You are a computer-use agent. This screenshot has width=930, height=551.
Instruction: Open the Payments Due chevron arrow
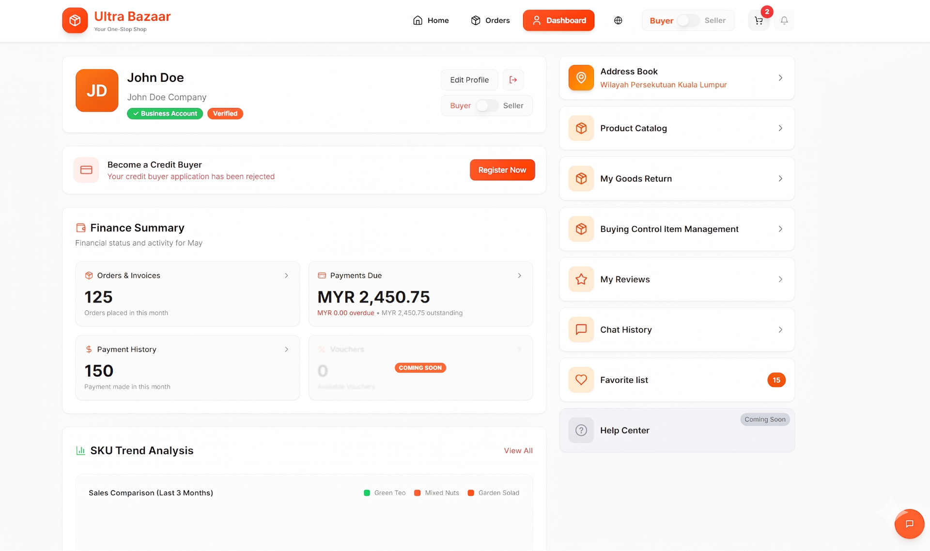pos(519,275)
